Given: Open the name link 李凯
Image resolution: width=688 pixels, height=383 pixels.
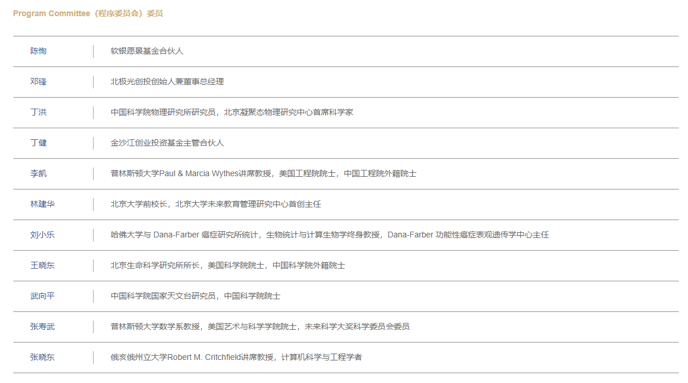Looking at the screenshot, I should tap(38, 174).
